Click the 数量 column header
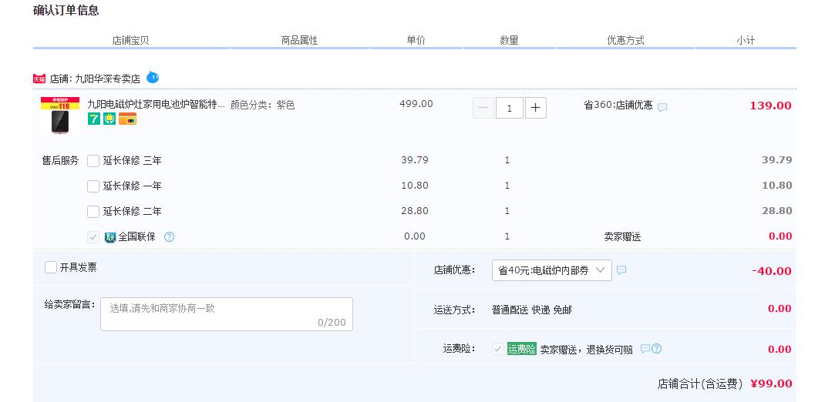Screen dimensions: 825x402 (x=510, y=41)
